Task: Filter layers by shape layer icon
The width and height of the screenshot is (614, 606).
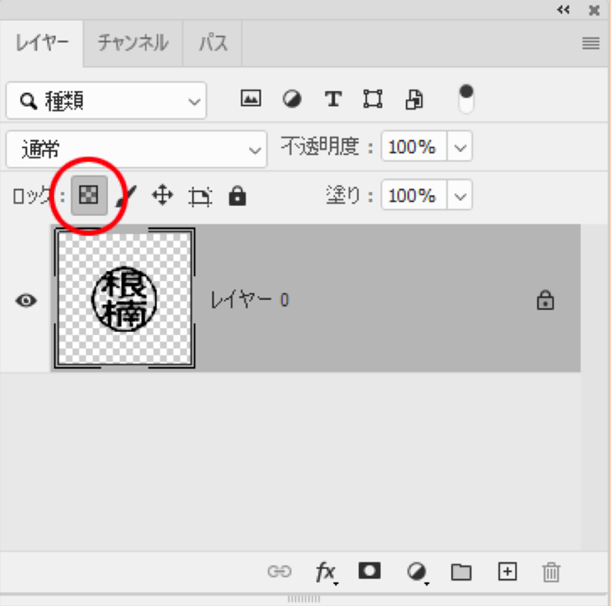Action: coord(372,99)
